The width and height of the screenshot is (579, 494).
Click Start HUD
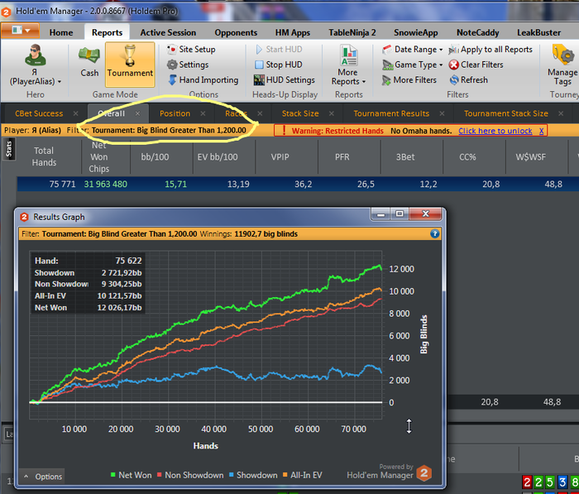point(279,49)
